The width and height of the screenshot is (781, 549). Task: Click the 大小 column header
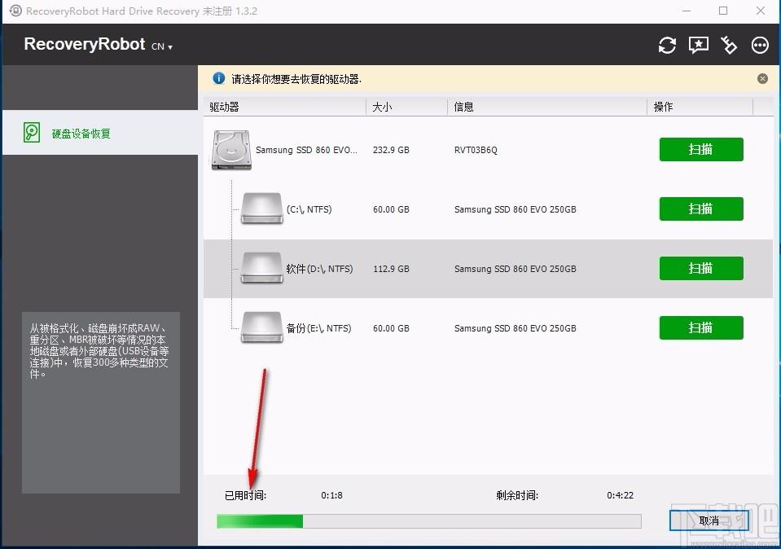pos(406,107)
